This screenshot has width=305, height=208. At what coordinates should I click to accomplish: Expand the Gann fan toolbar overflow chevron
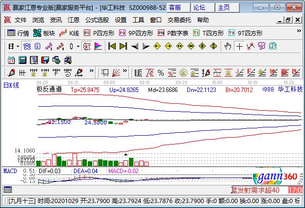(x=125, y=71)
